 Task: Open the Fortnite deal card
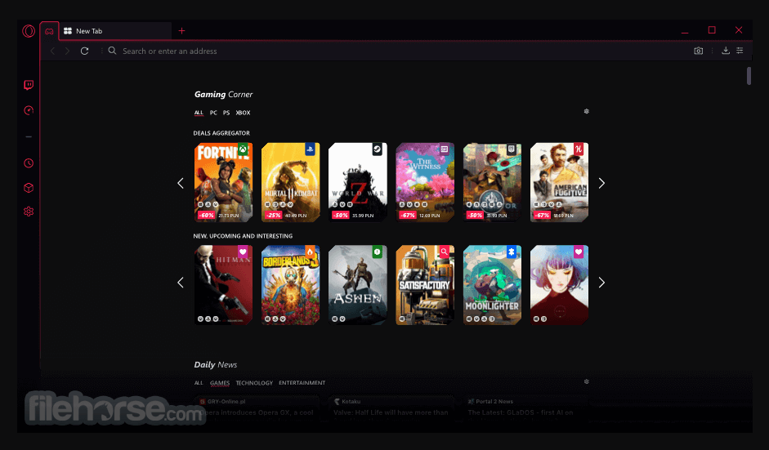pyautogui.click(x=224, y=182)
